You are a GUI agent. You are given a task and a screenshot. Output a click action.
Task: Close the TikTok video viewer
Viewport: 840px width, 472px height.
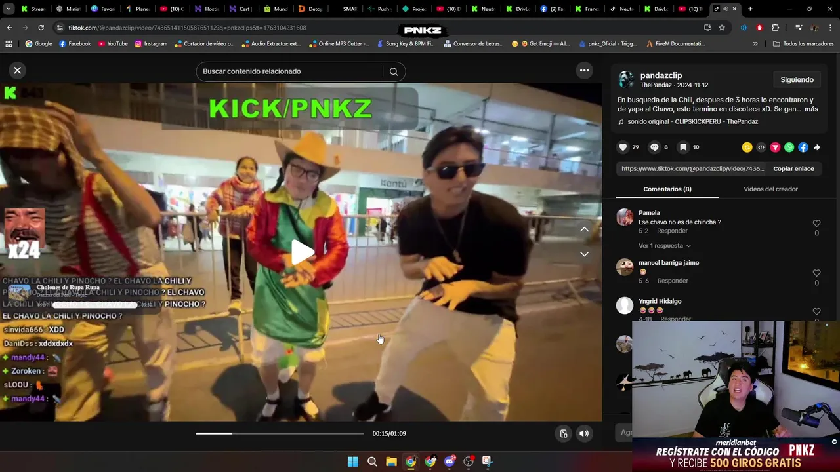coord(18,70)
